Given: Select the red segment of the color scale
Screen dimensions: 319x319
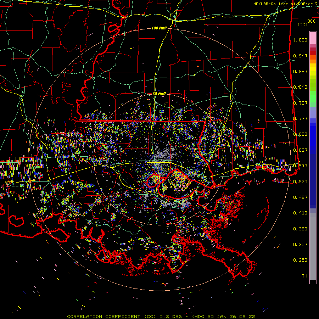Looking at the screenshot, I should point(313,52).
